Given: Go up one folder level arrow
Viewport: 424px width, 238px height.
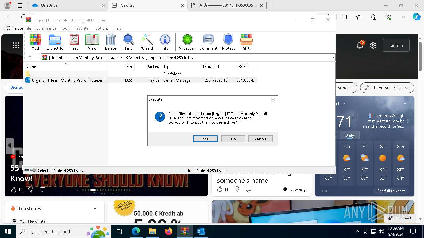Looking at the screenshot, I should click(x=30, y=57).
